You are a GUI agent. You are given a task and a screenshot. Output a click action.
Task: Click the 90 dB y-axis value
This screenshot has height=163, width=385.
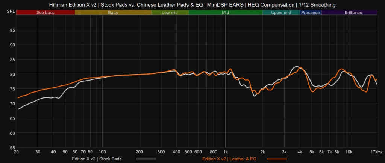coord(12,45)
